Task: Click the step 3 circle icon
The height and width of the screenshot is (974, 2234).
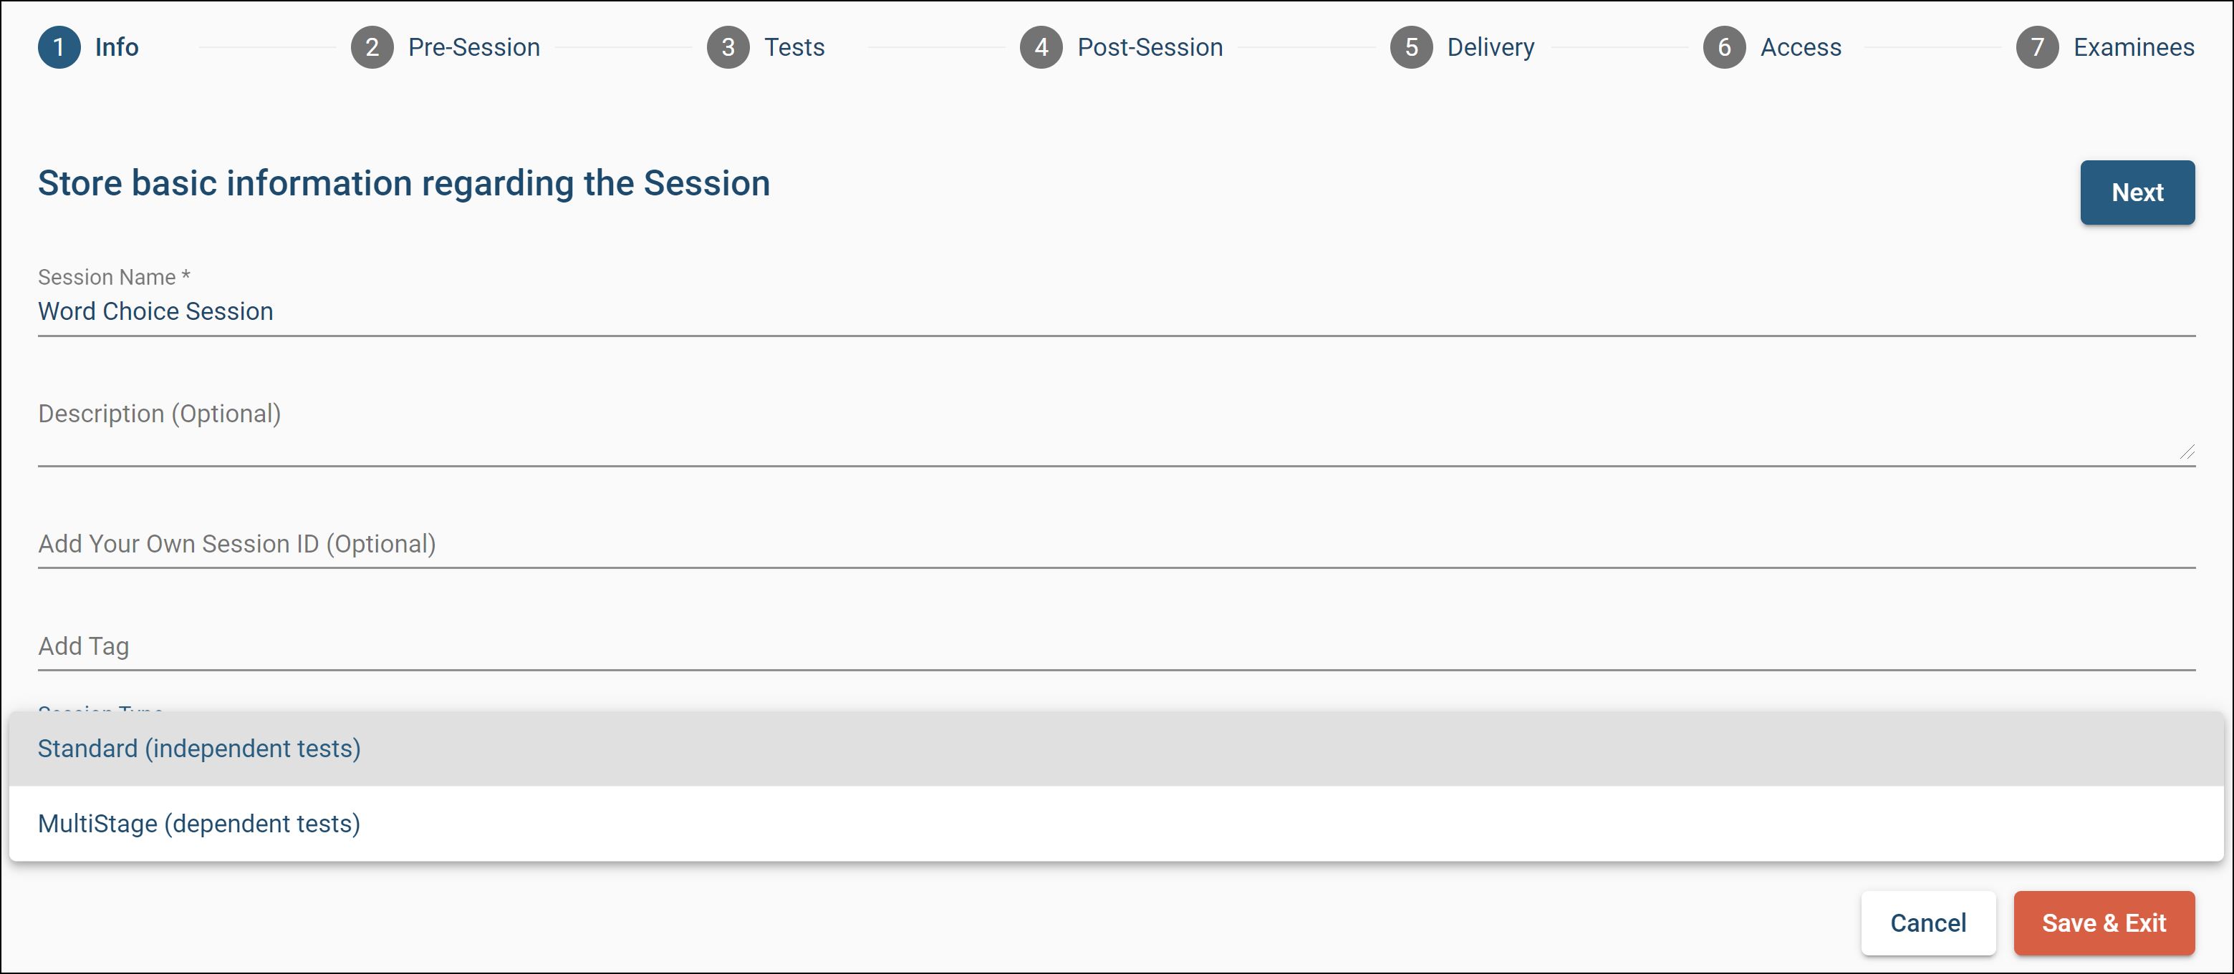Action: 728,47
